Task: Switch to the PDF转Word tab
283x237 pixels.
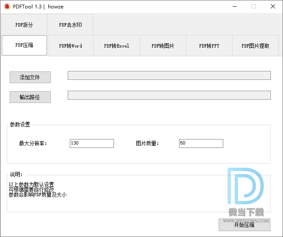Action: [x=71, y=46]
